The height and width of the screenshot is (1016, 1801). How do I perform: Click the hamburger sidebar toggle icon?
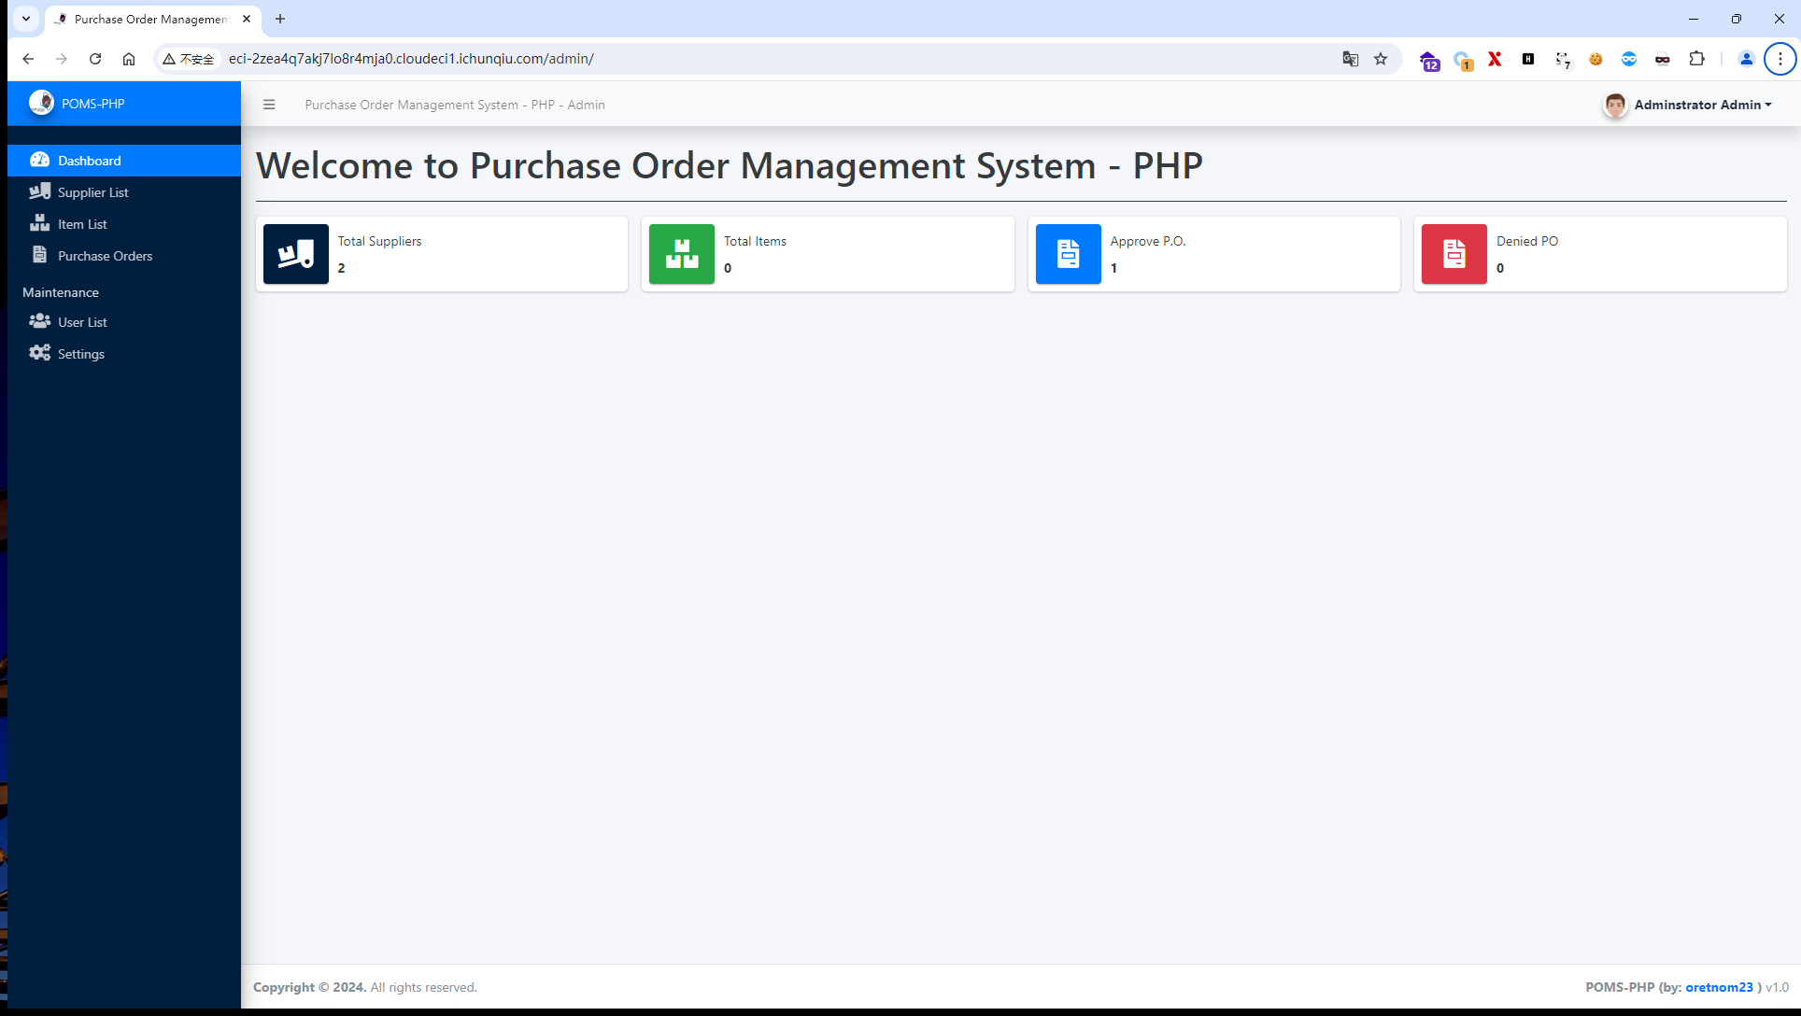click(269, 105)
